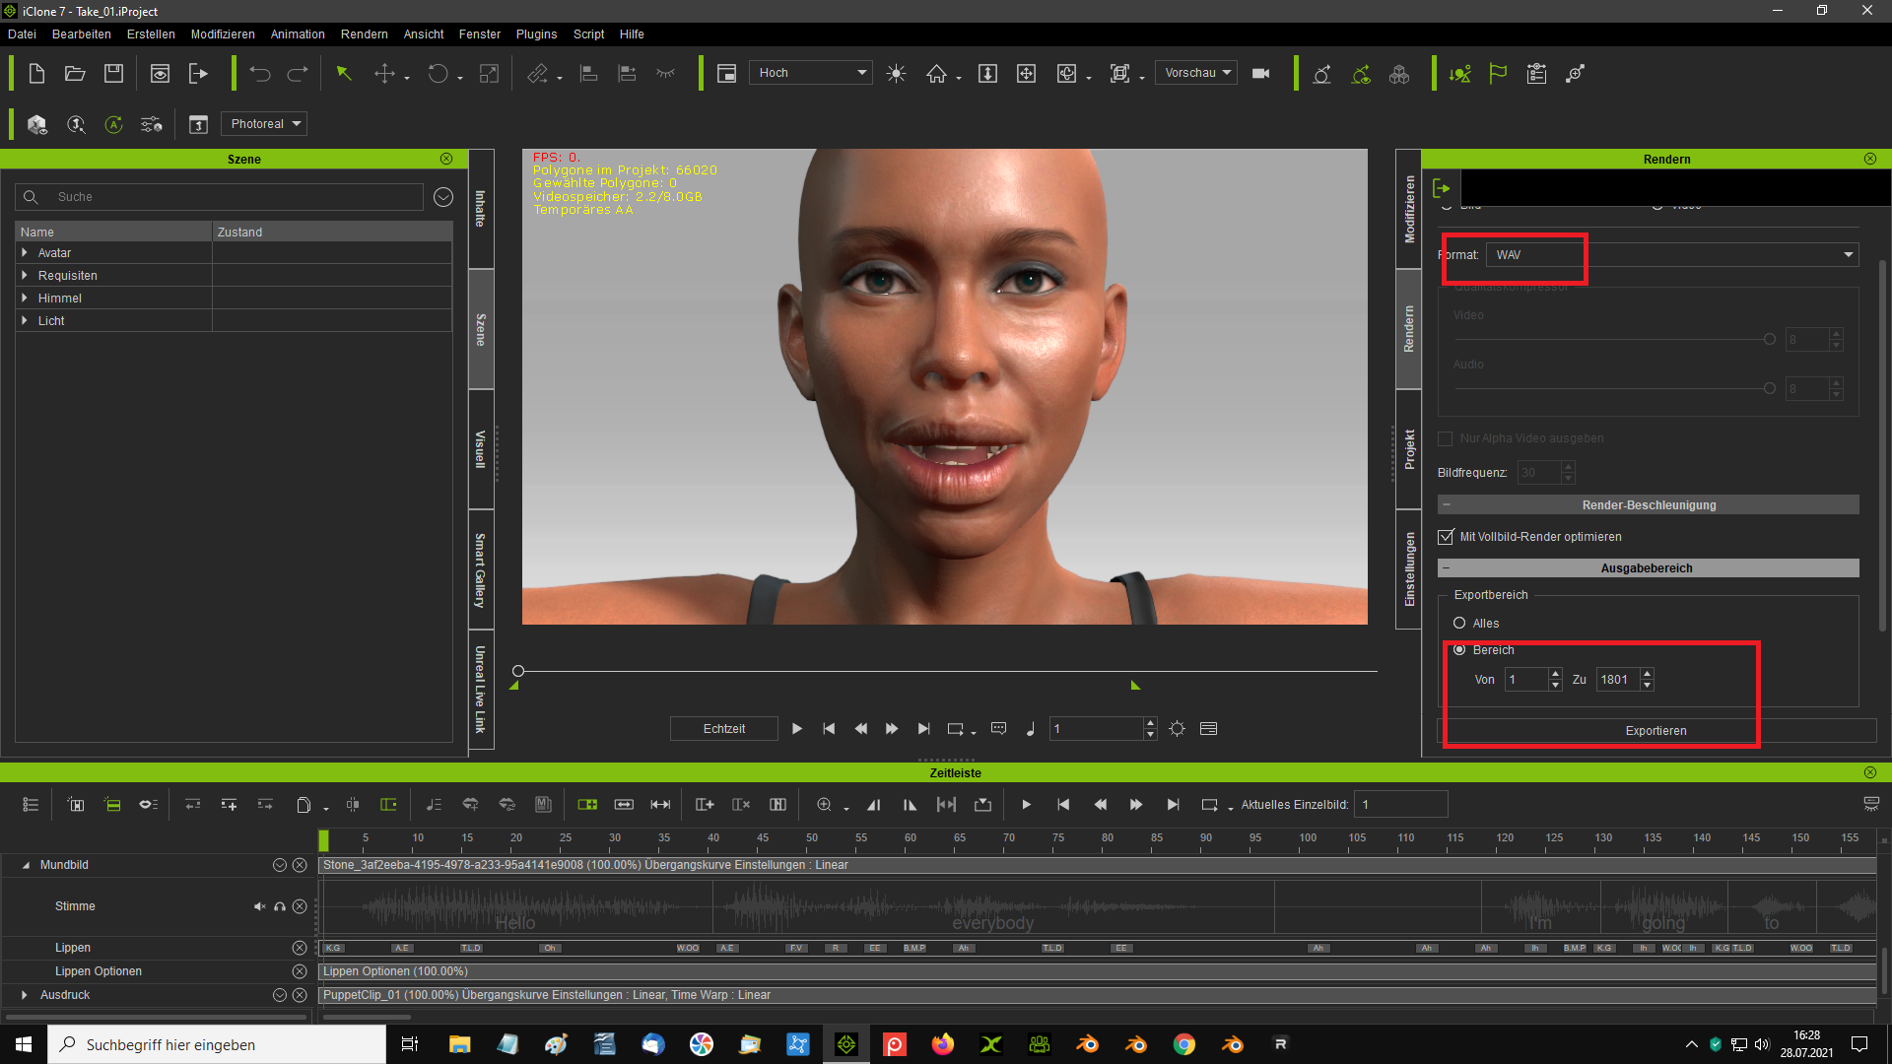1892x1064 pixels.
Task: Toggle Nur Alpha Video ausgeben checkbox
Action: tap(1446, 438)
